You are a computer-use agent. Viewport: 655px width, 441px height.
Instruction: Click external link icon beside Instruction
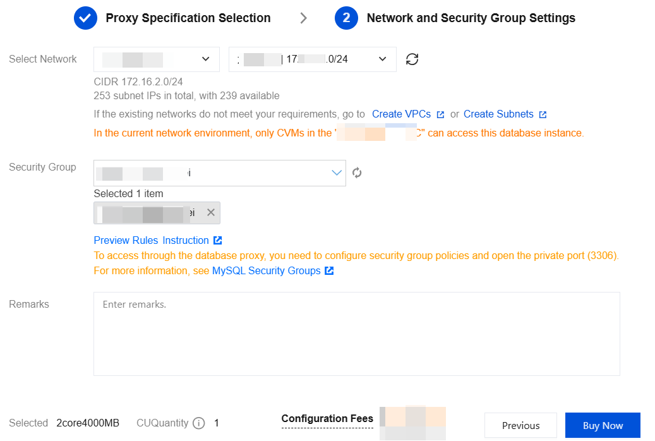218,241
